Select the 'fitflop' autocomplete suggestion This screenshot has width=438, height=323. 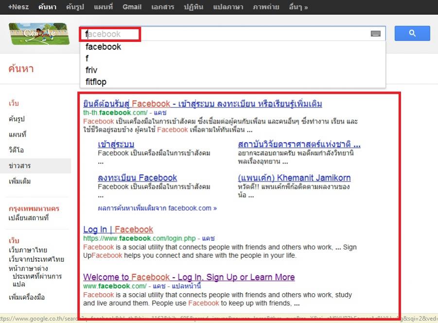[x=232, y=82]
